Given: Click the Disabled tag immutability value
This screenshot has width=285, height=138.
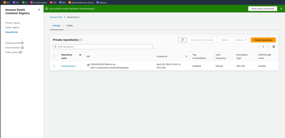Looking at the screenshot, I should click(197, 66).
